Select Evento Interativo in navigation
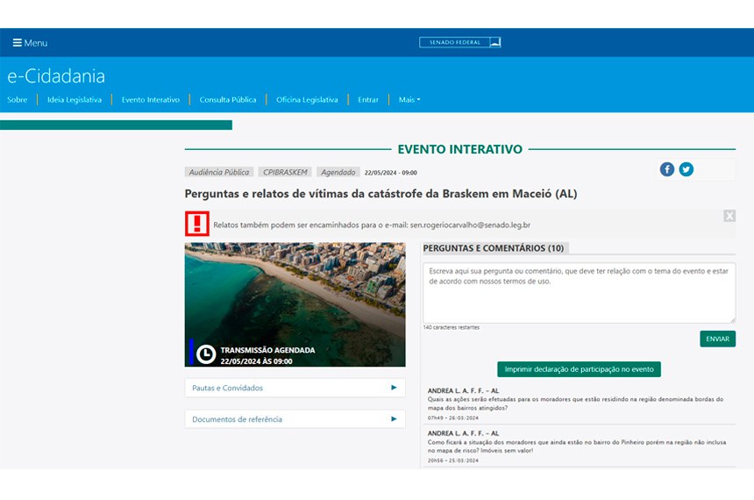This screenshot has height=500, width=754. pyautogui.click(x=151, y=100)
